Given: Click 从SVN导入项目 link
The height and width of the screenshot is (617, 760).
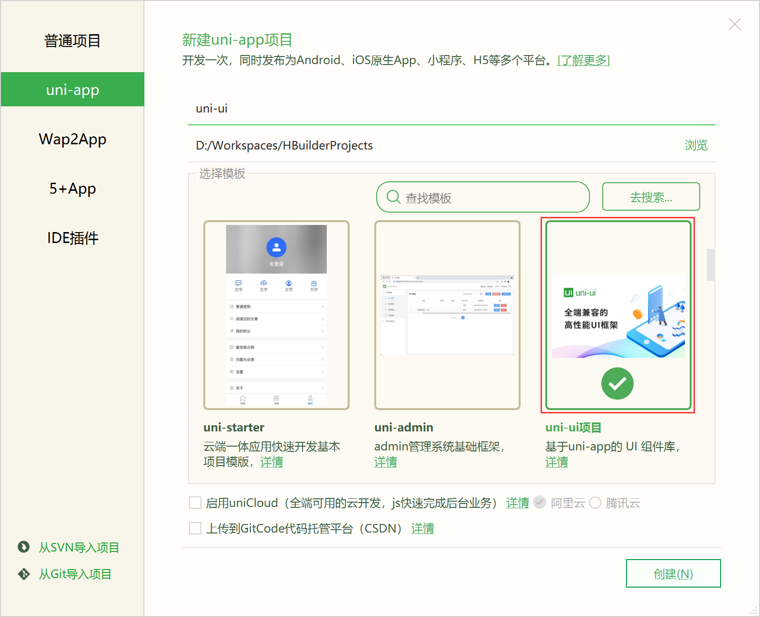Looking at the screenshot, I should point(79,547).
